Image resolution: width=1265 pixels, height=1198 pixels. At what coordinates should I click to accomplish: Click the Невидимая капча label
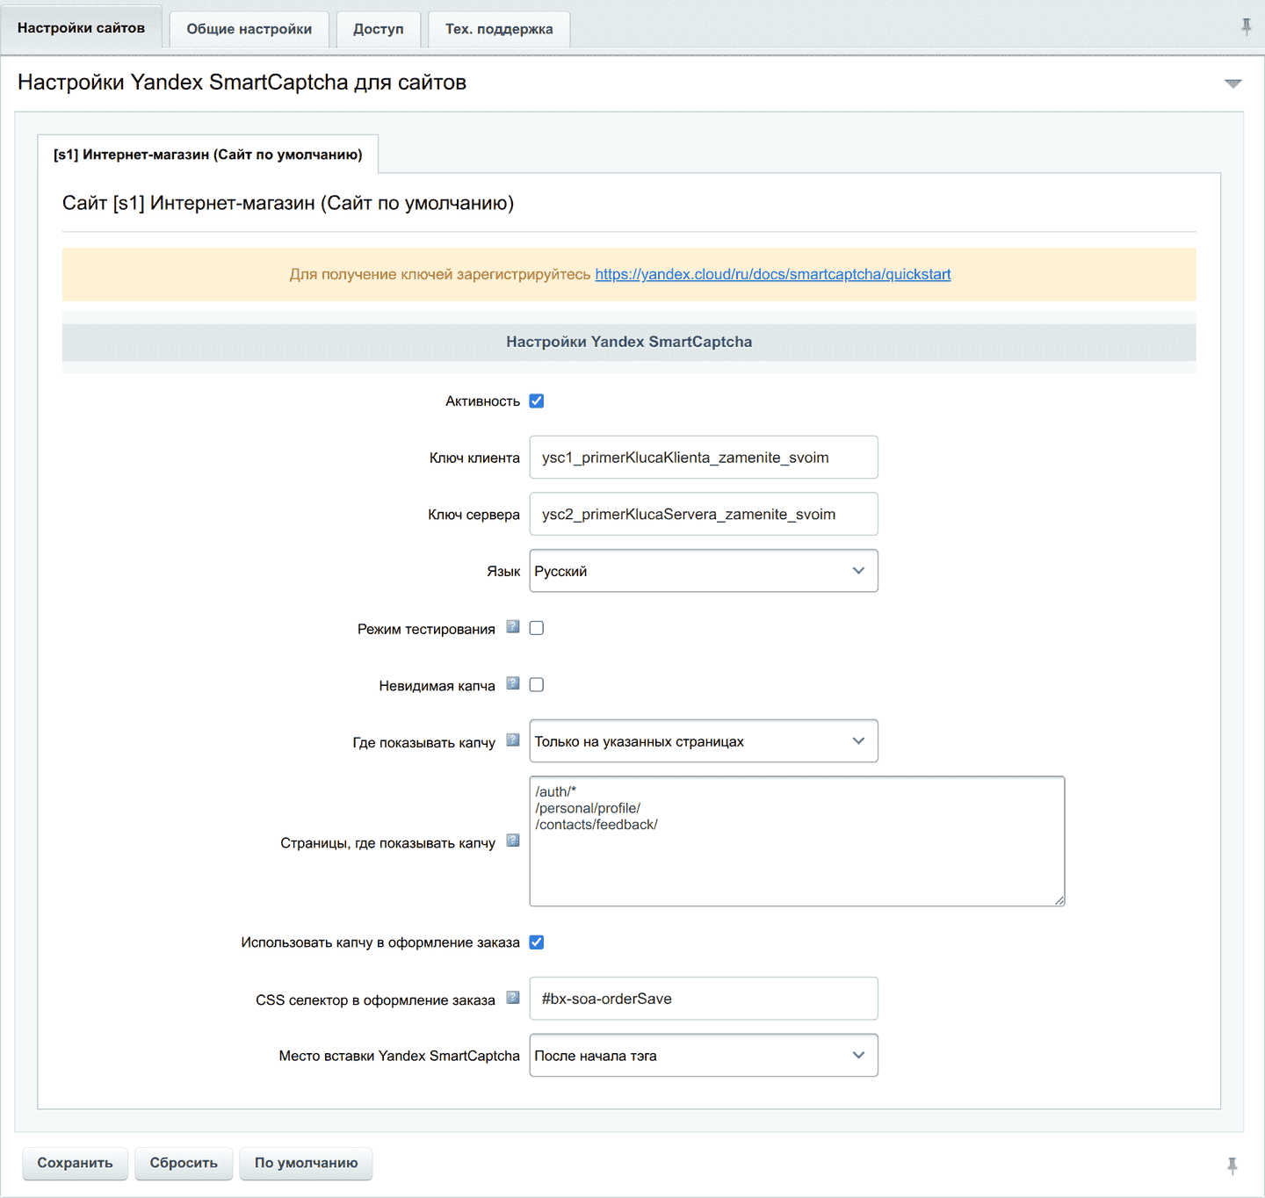click(x=437, y=686)
